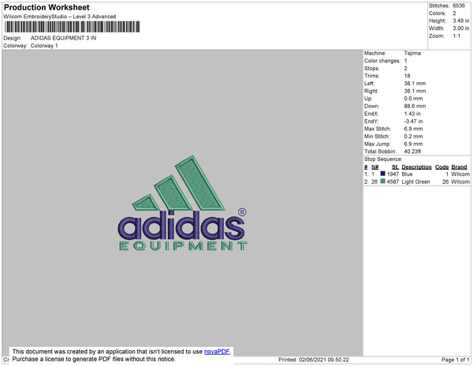Viewport: 473px width, 366px height.
Task: Select the Production Worksheet title
Action: 47,7
